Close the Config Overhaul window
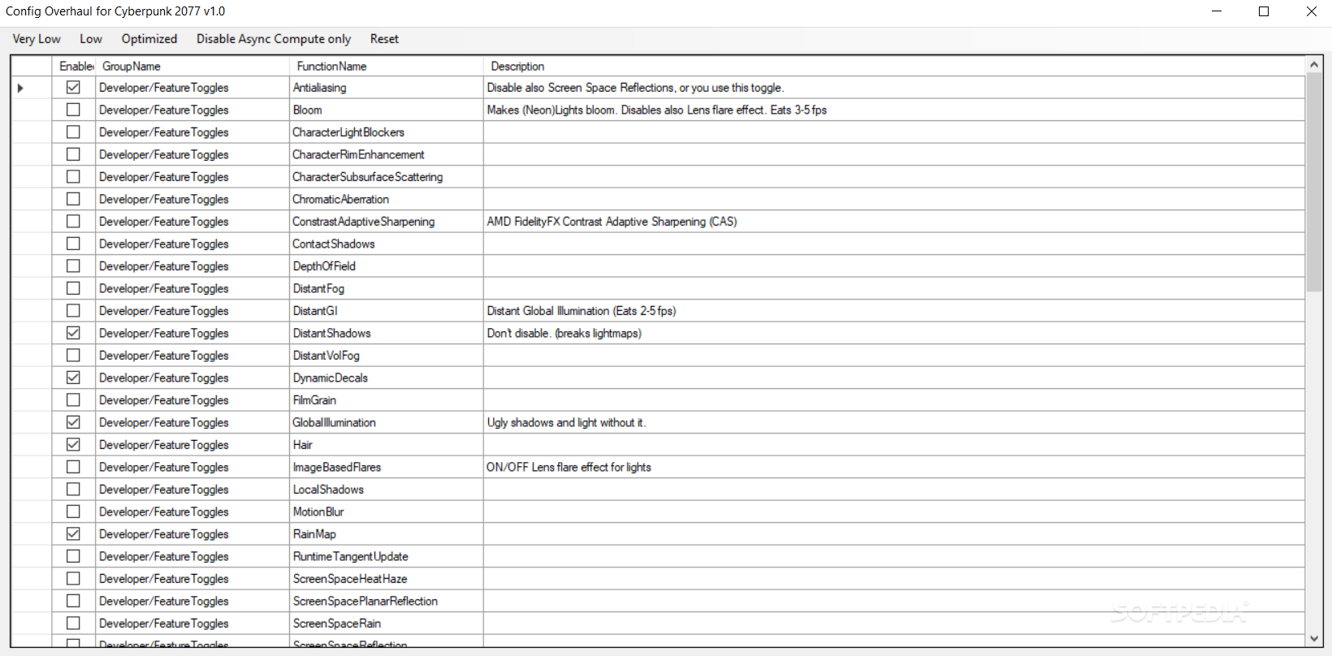Screen dimensions: 1332x656 pyautogui.click(x=1311, y=11)
